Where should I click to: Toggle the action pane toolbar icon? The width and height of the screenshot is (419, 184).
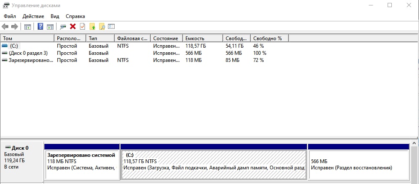pos(50,26)
